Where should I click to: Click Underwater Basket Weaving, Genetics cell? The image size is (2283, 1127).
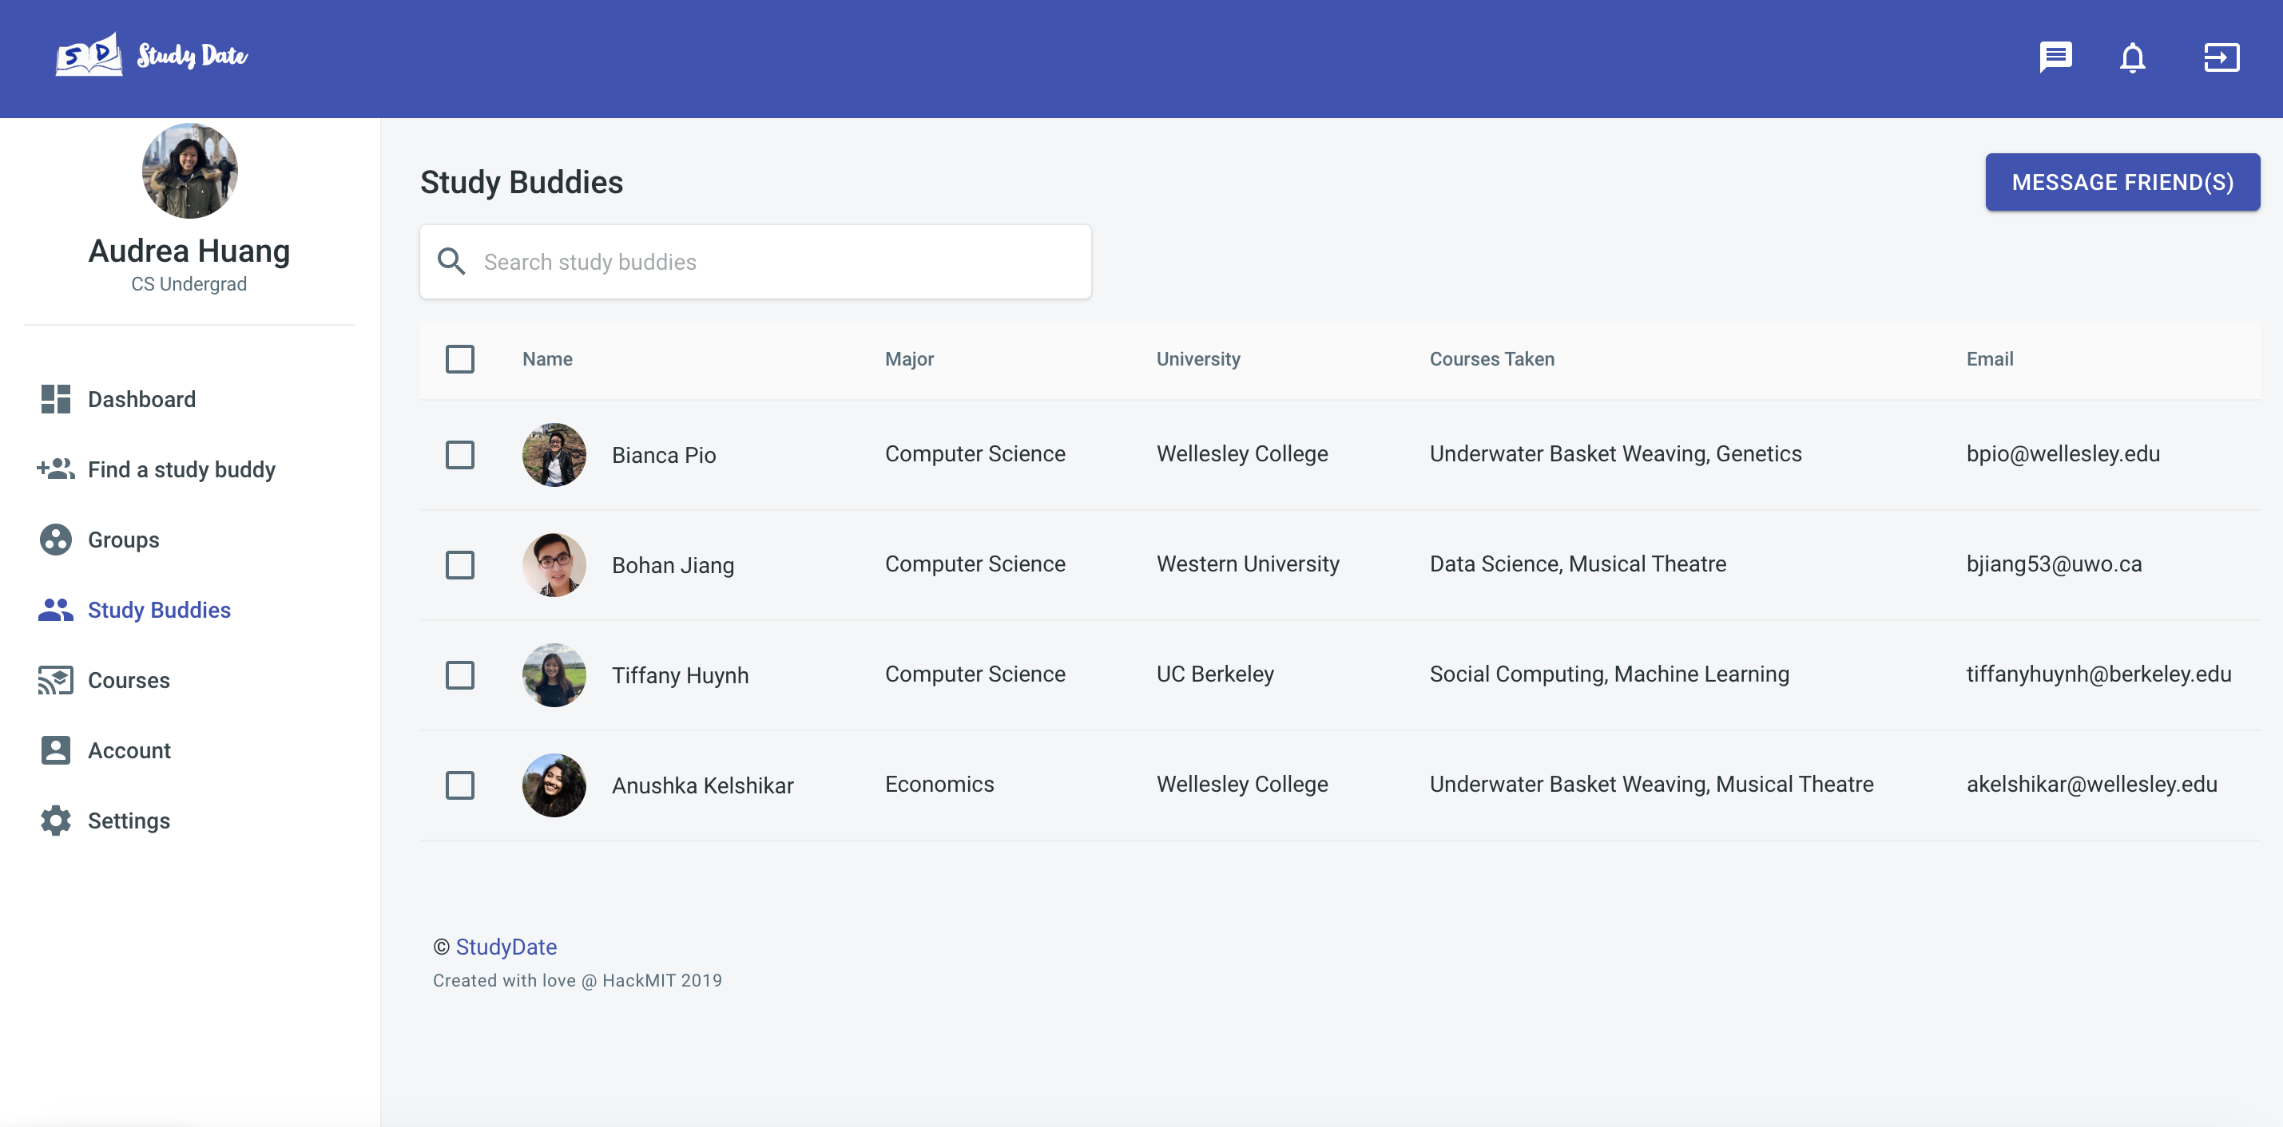(1614, 454)
